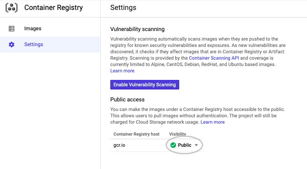The image size is (307, 169).
Task: Click the gcr.io host cell
Action: [x=119, y=145]
